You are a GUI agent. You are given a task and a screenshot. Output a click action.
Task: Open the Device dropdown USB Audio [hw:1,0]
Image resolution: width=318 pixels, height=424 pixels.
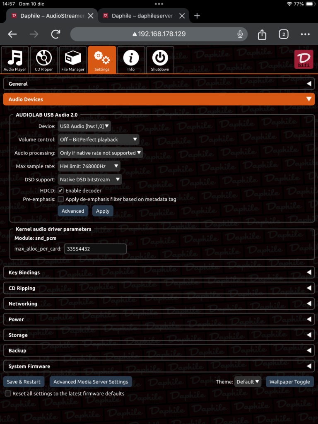(x=84, y=126)
